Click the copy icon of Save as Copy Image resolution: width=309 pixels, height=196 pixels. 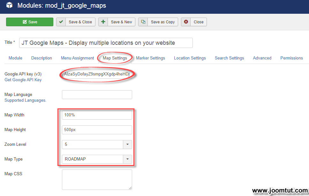[143, 22]
